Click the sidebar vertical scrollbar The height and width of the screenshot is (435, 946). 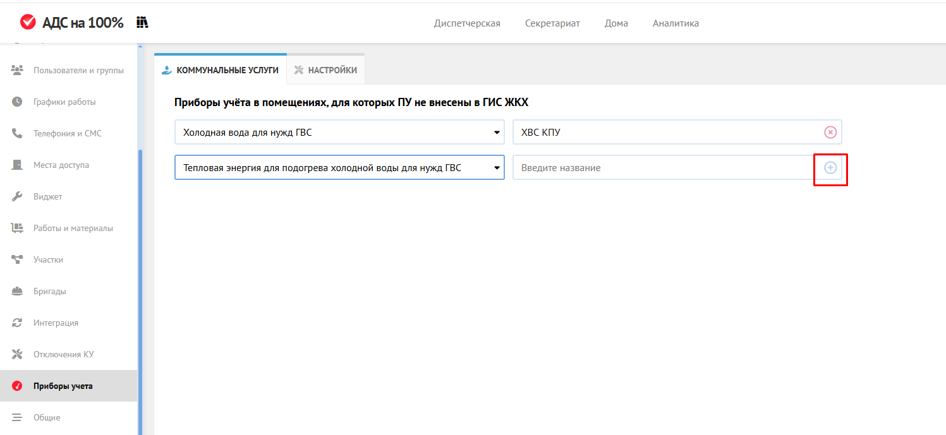pos(140,284)
